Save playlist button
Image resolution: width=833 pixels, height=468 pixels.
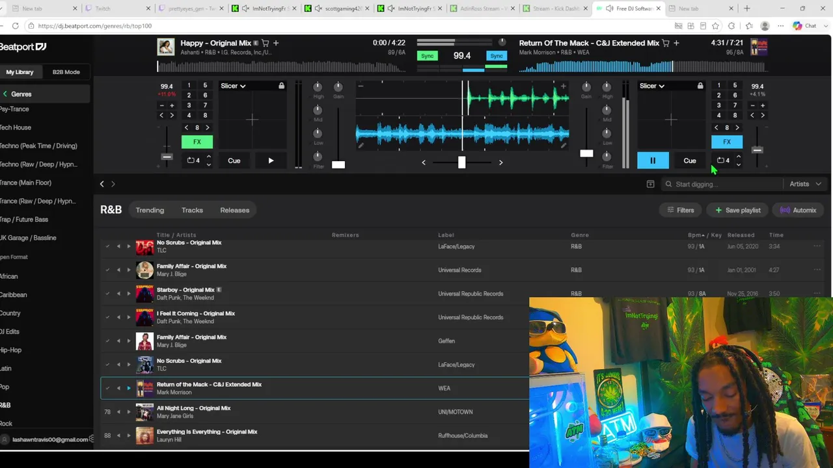tap(738, 210)
